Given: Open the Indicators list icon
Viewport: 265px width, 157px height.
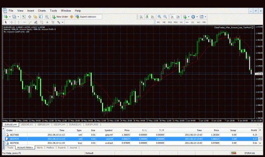Looking at the screenshot, I should click(x=185, y=17).
